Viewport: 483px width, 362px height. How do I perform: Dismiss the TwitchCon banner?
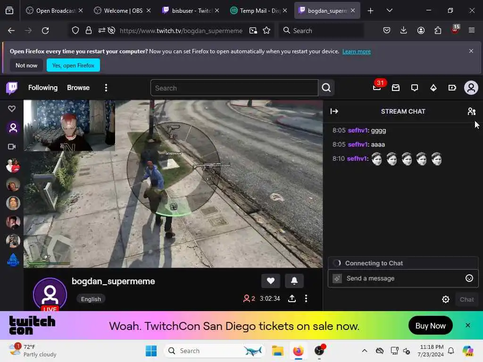tap(467, 325)
